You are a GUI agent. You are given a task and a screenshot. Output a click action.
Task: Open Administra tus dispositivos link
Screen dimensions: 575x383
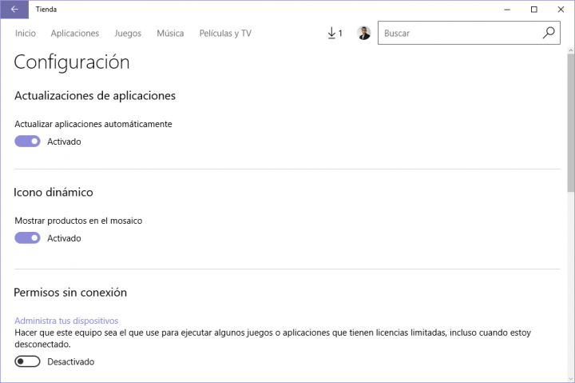[66, 321]
